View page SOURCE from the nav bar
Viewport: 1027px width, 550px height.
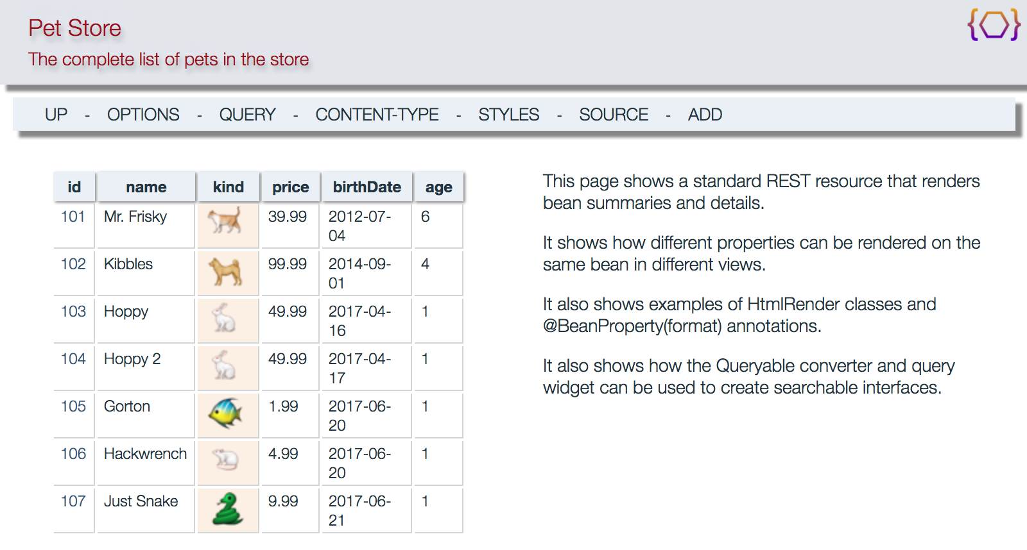pyautogui.click(x=614, y=115)
